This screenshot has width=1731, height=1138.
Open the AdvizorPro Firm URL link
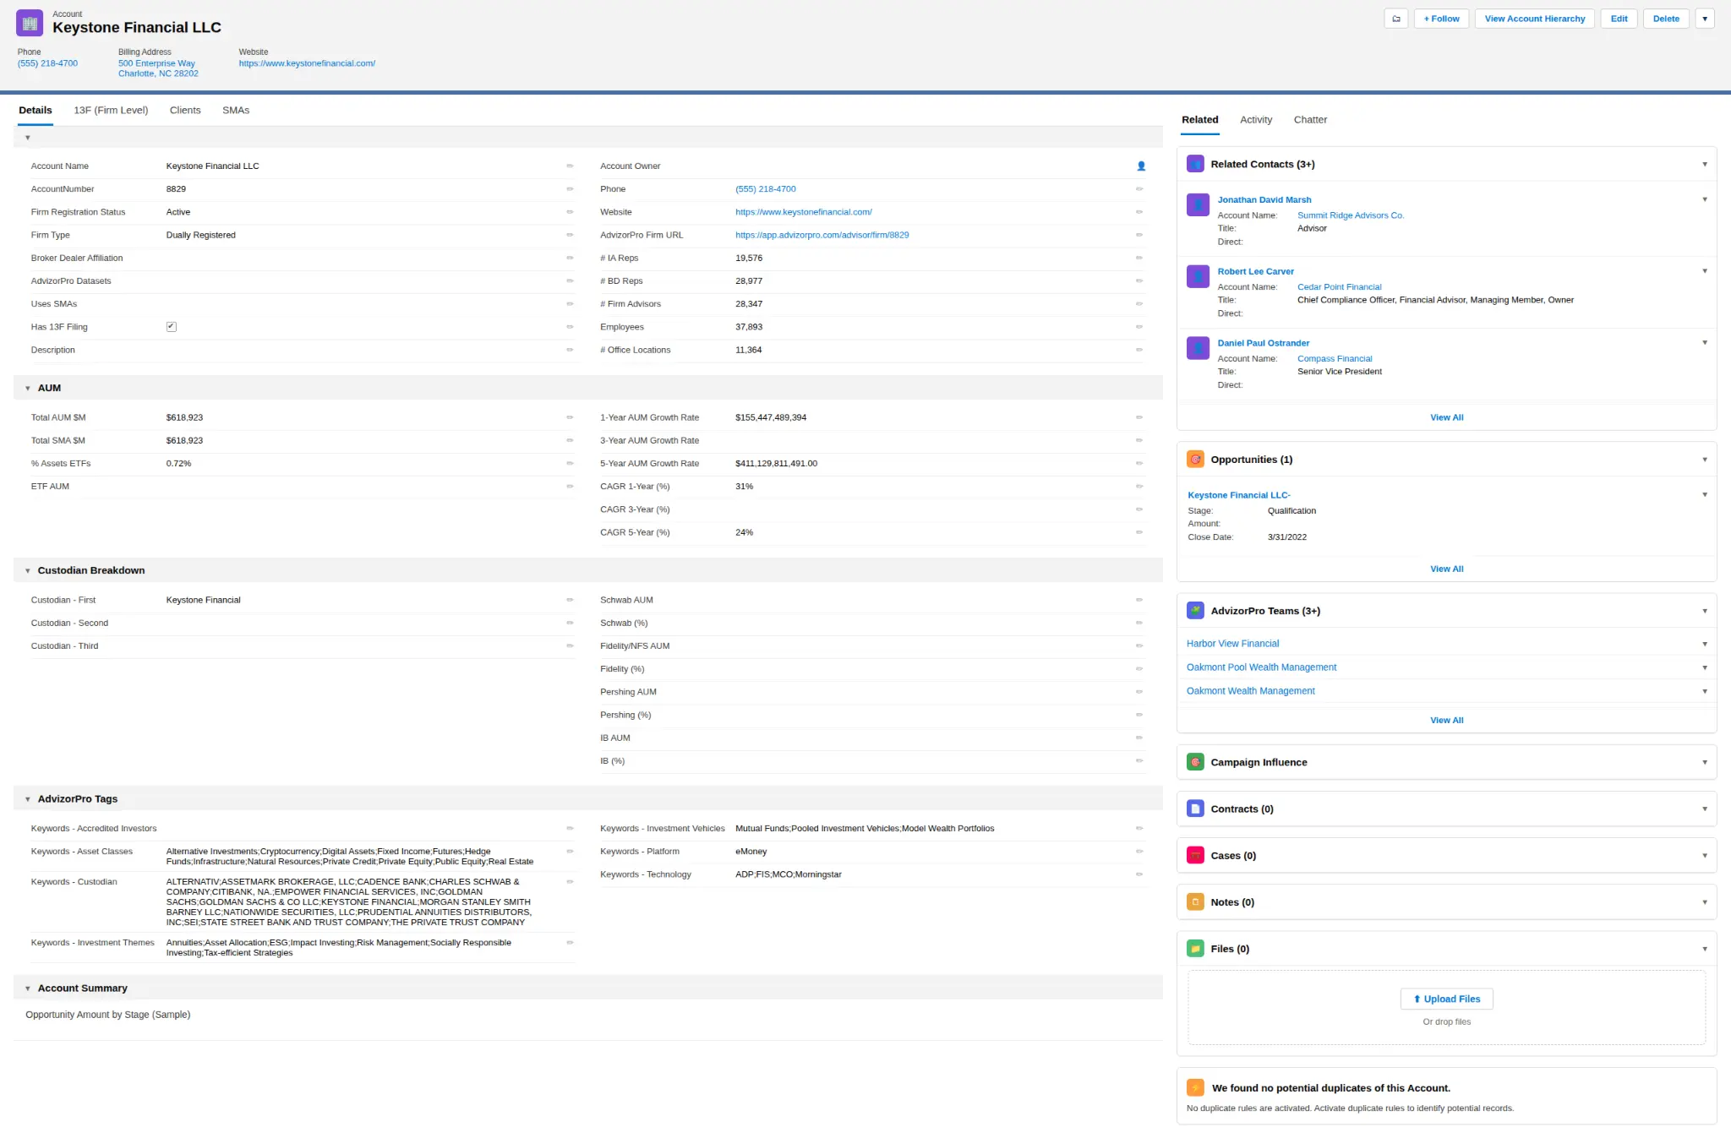click(x=822, y=235)
